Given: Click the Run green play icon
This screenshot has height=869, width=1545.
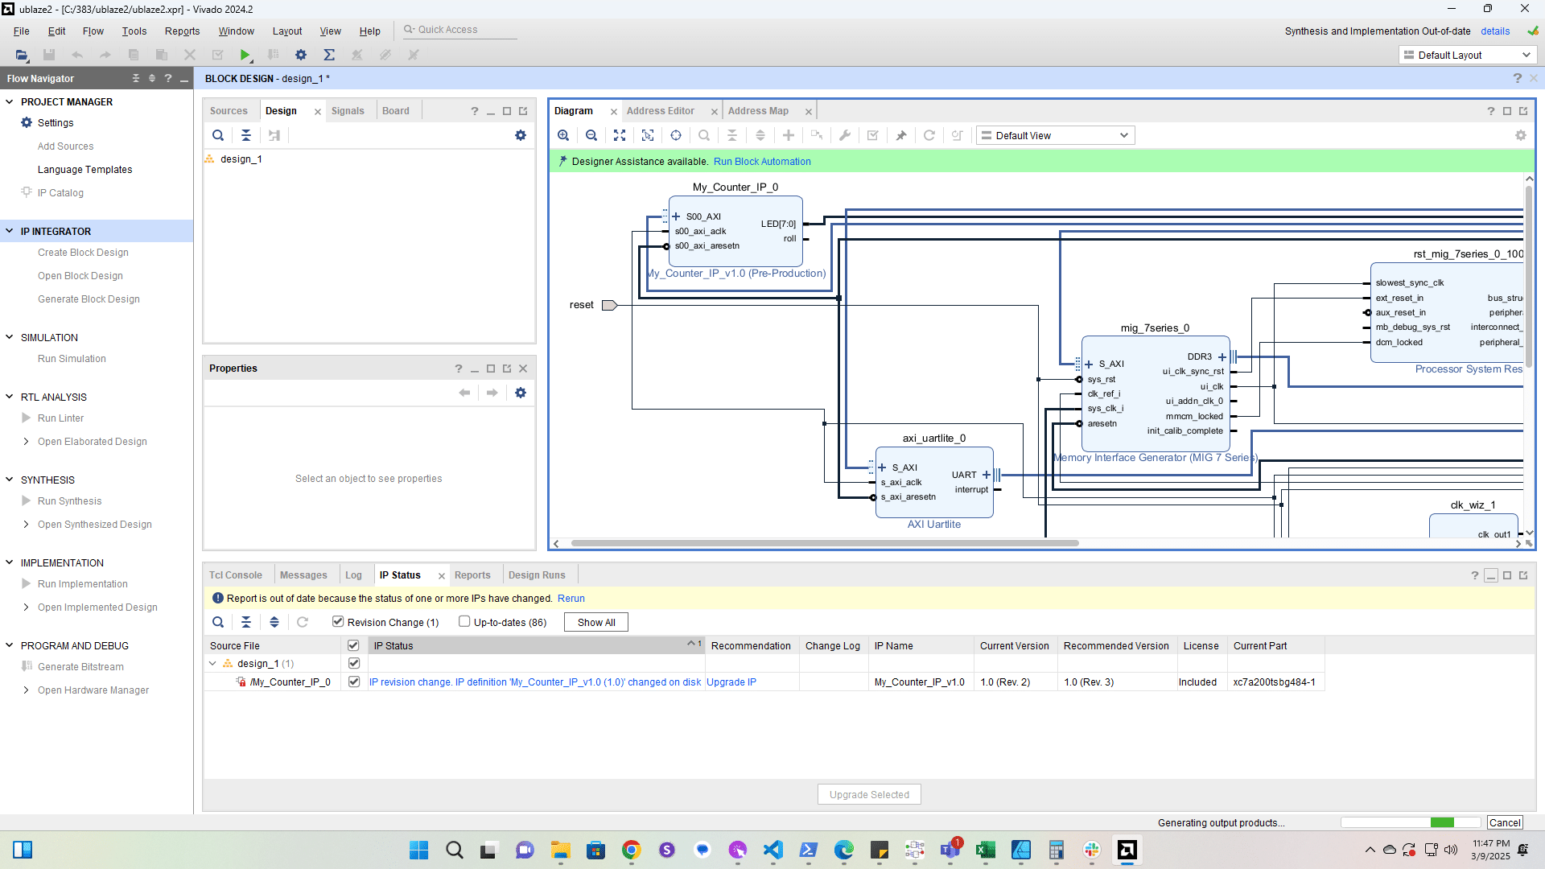Looking at the screenshot, I should [245, 55].
